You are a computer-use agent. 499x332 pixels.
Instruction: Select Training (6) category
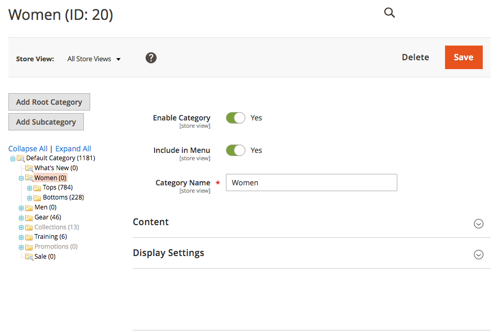[51, 237]
